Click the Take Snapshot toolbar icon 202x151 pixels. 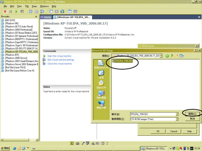[x=31, y=11]
